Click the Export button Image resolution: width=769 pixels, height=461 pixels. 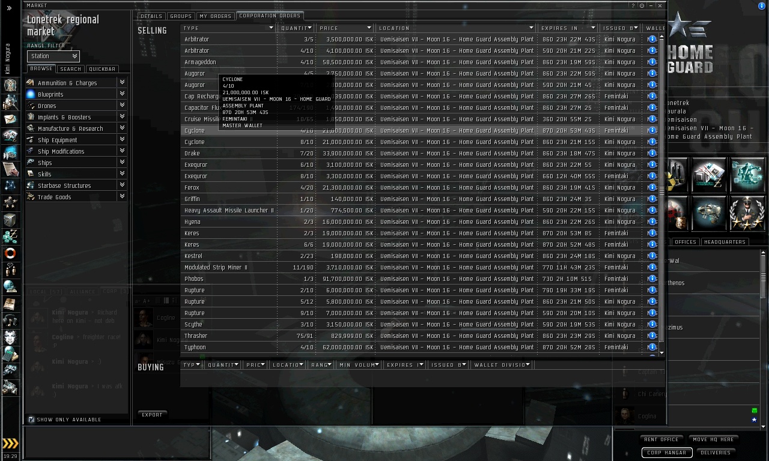tap(152, 415)
